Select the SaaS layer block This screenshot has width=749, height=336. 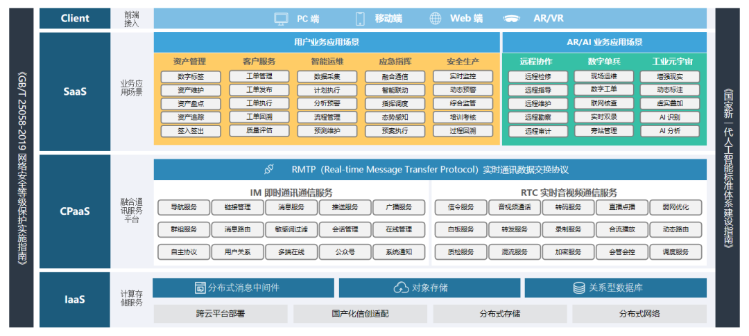coord(74,91)
